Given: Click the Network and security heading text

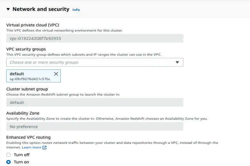Looking at the screenshot, I should (x=41, y=9).
